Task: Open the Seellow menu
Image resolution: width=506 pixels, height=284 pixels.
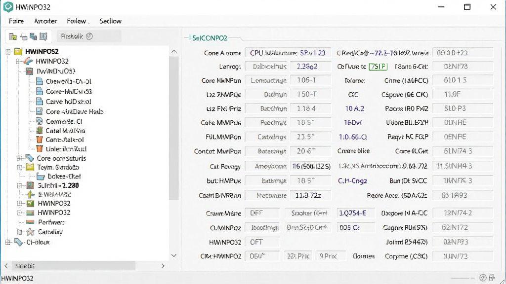Action: tap(111, 21)
